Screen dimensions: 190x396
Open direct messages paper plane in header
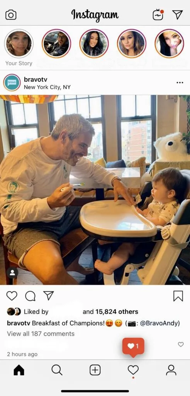pos(178,15)
